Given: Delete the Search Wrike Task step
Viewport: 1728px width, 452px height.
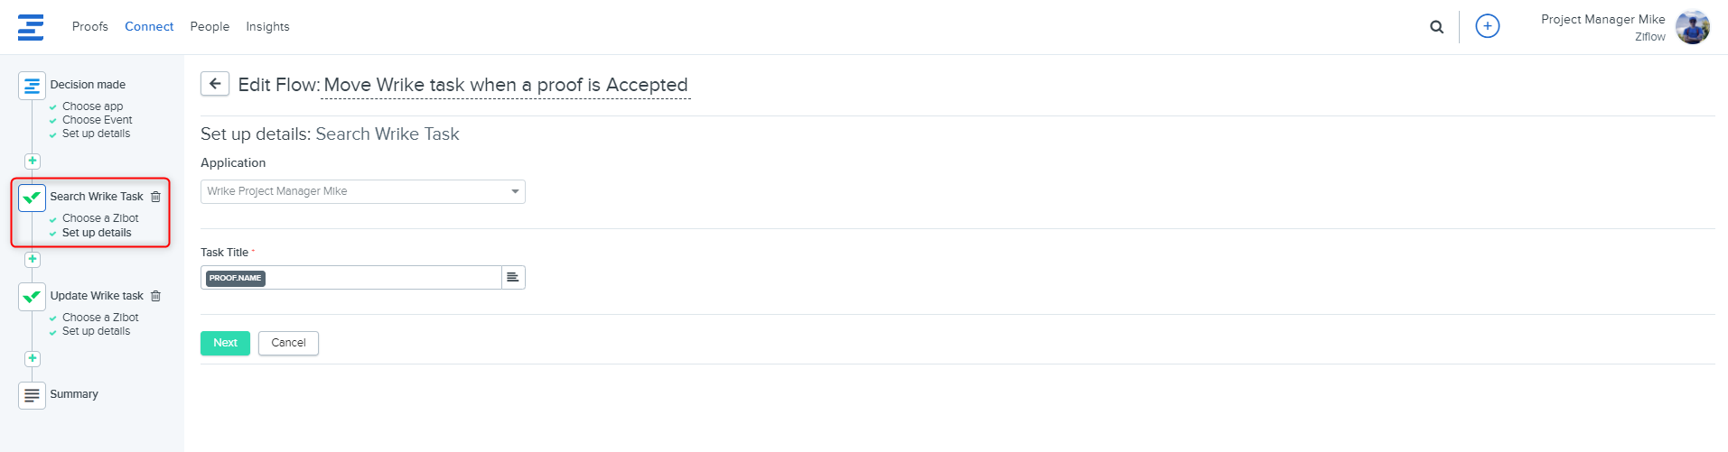Looking at the screenshot, I should [x=155, y=197].
